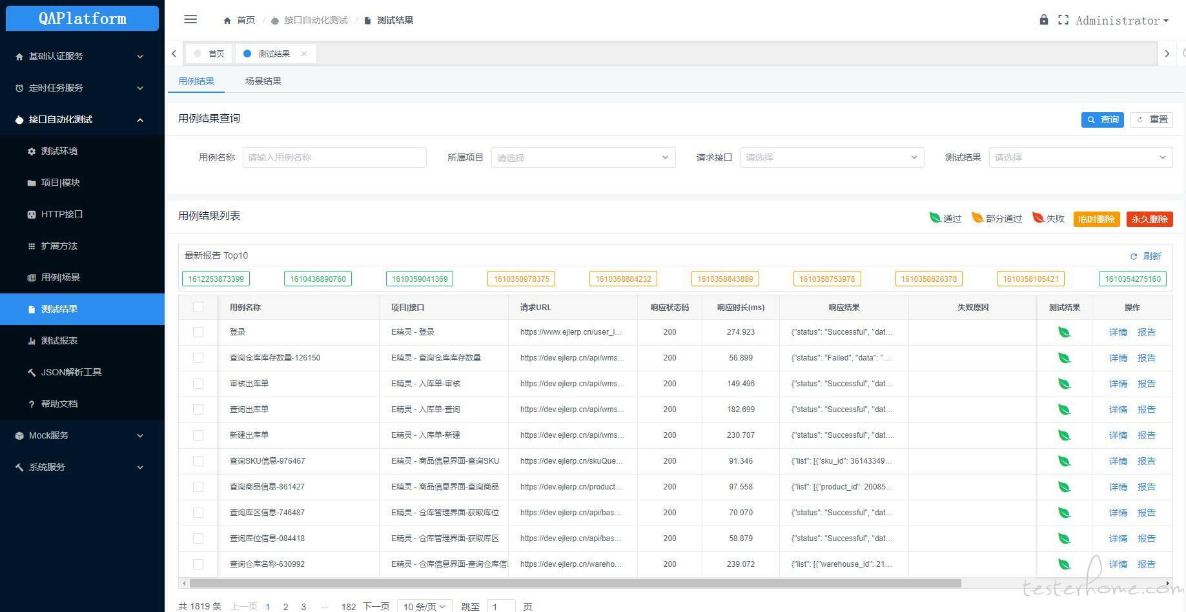Click the lock screen icon
The image size is (1186, 612).
coord(1044,19)
